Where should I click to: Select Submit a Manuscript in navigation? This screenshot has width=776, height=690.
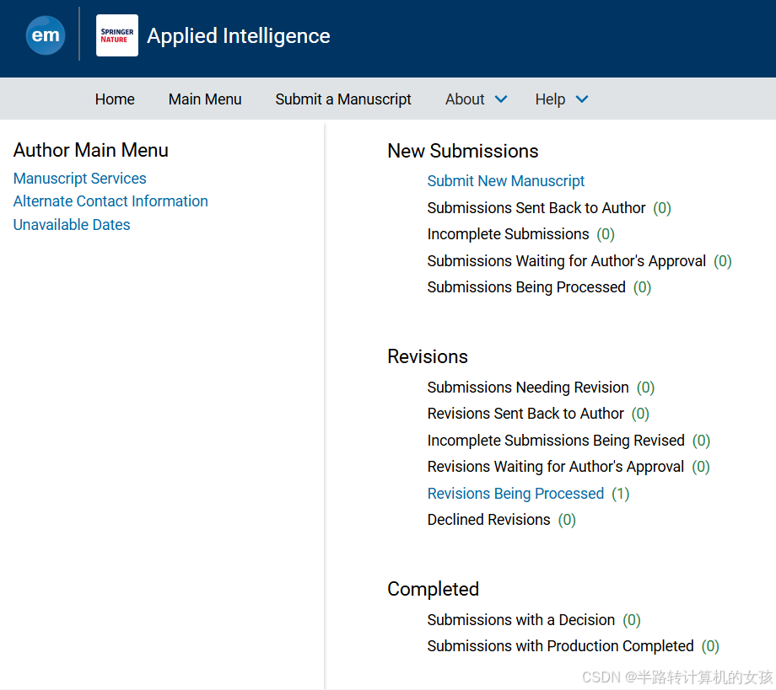click(343, 99)
